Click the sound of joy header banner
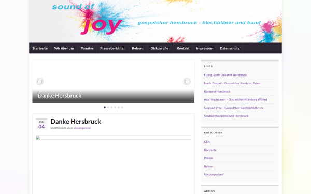Viewport: 311px width, 194px height. (155, 21)
